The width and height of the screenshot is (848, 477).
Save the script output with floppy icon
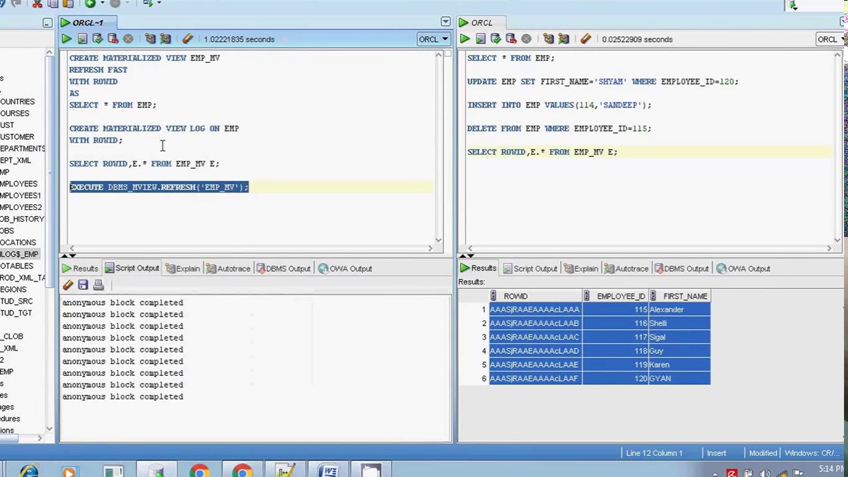click(83, 285)
